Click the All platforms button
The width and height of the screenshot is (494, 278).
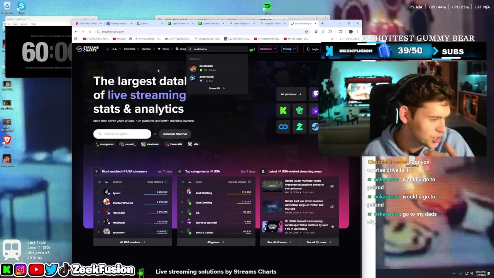(291, 94)
